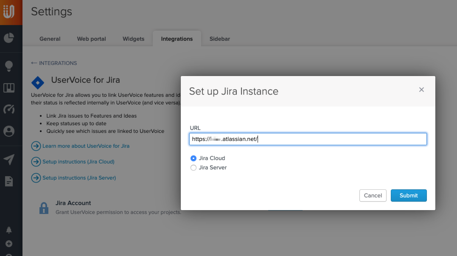457x256 pixels.
Task: Close the Set up Jira Instance dialog
Action: point(421,90)
